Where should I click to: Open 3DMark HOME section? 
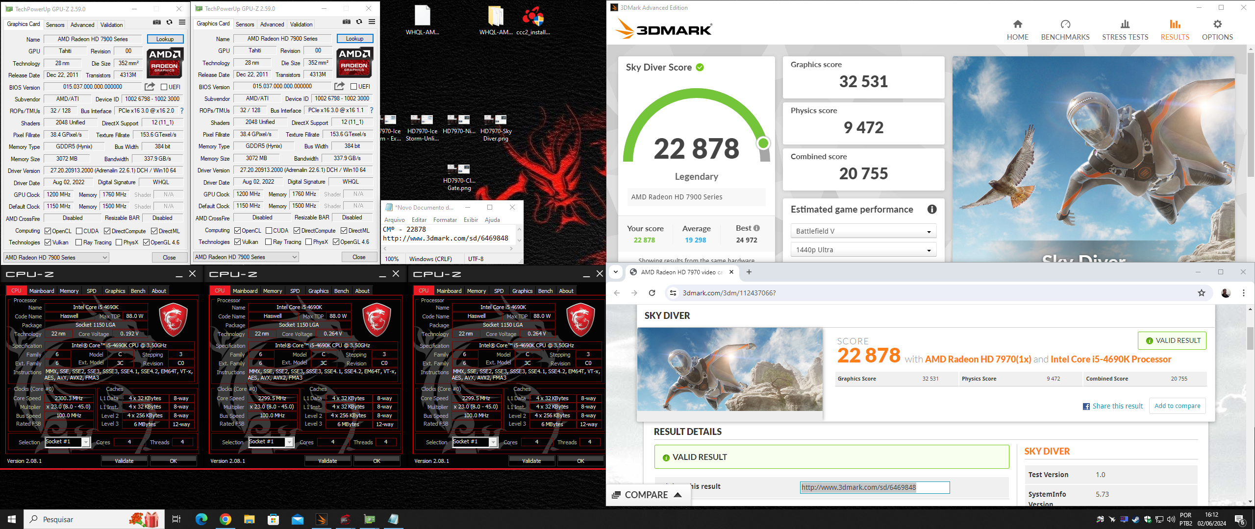[1018, 30]
